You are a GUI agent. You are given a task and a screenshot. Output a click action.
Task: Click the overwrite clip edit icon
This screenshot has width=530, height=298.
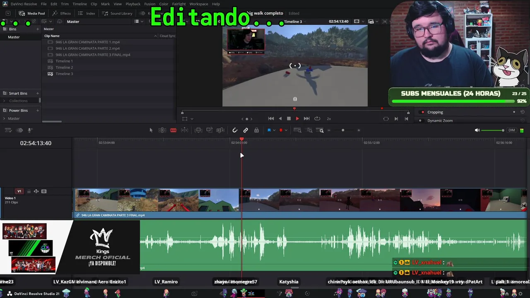point(210,130)
